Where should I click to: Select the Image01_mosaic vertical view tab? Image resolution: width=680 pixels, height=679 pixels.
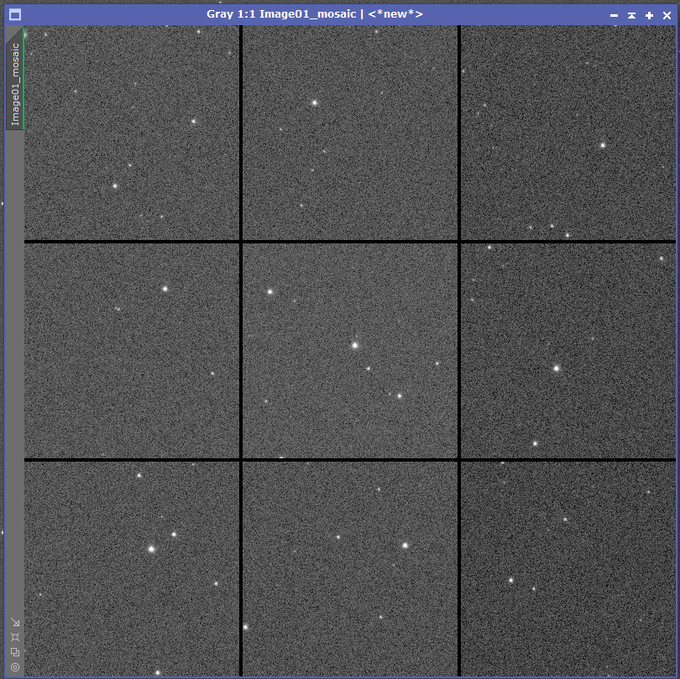15,79
